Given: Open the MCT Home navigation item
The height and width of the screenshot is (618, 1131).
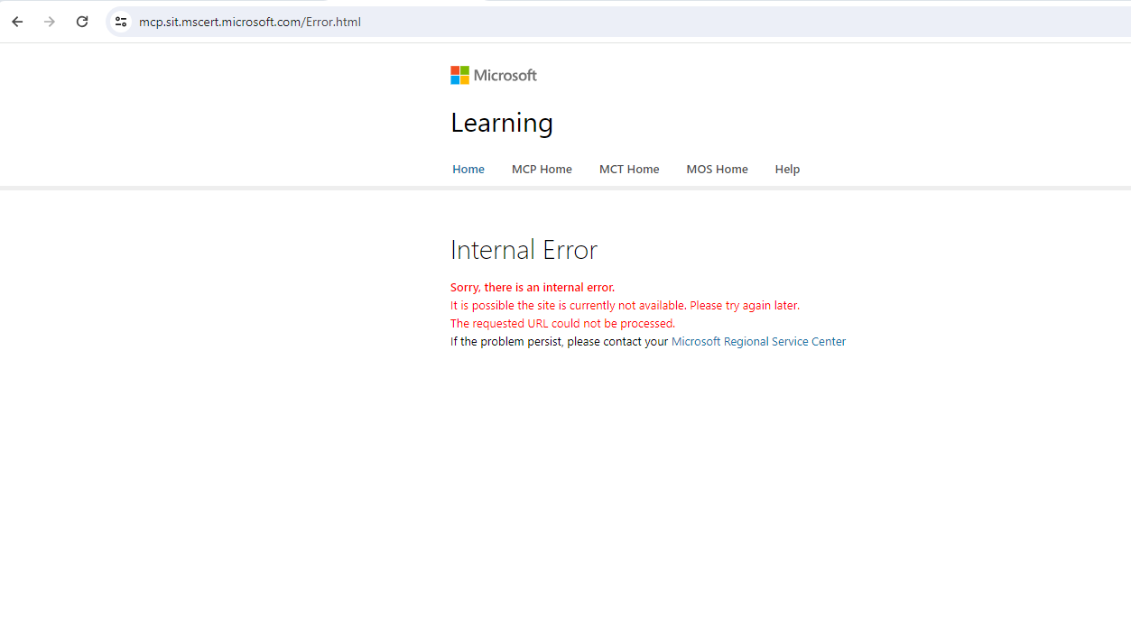Looking at the screenshot, I should click(x=629, y=170).
